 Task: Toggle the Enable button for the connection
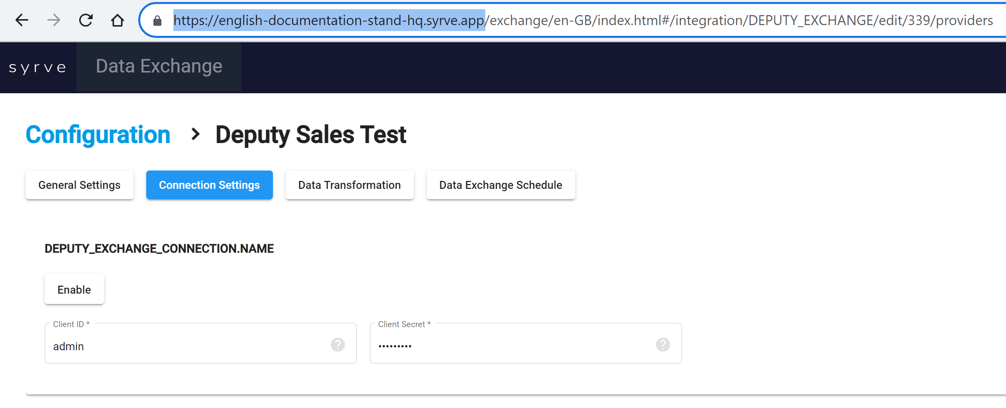coord(74,290)
